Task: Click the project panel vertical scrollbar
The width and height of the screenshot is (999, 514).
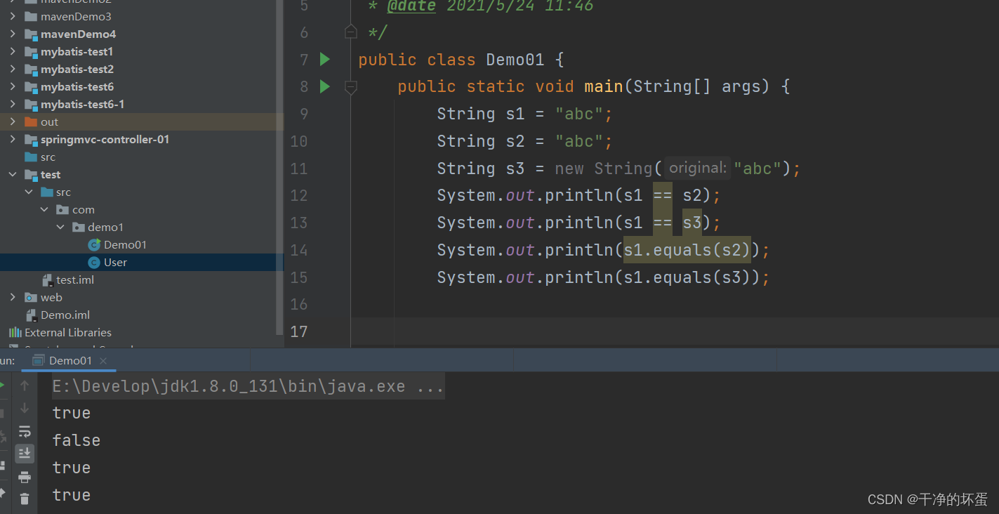Action: (280, 169)
